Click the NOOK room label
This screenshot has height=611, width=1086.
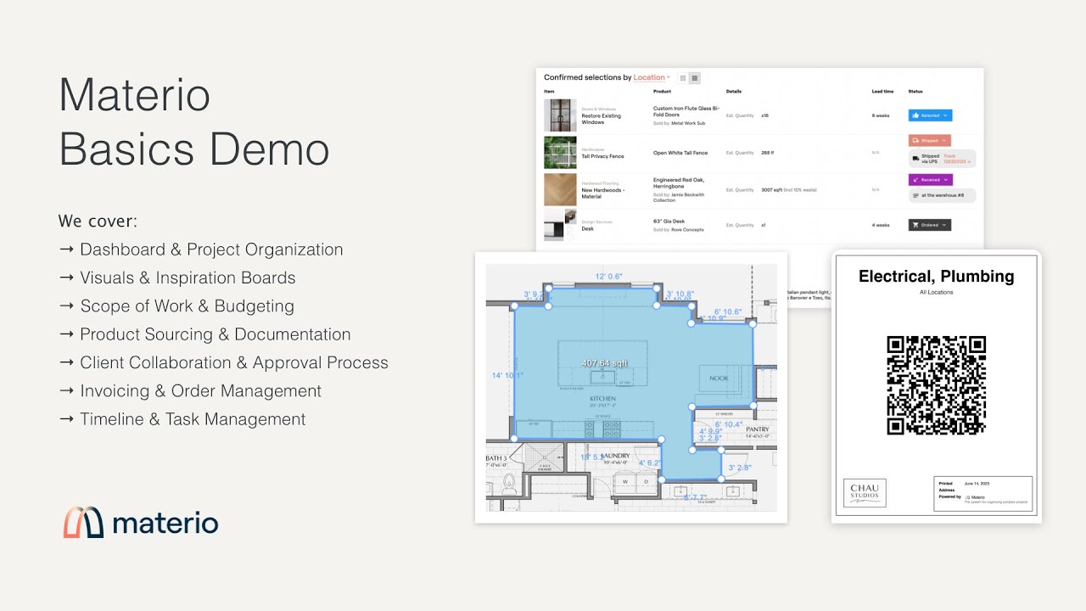click(x=719, y=378)
